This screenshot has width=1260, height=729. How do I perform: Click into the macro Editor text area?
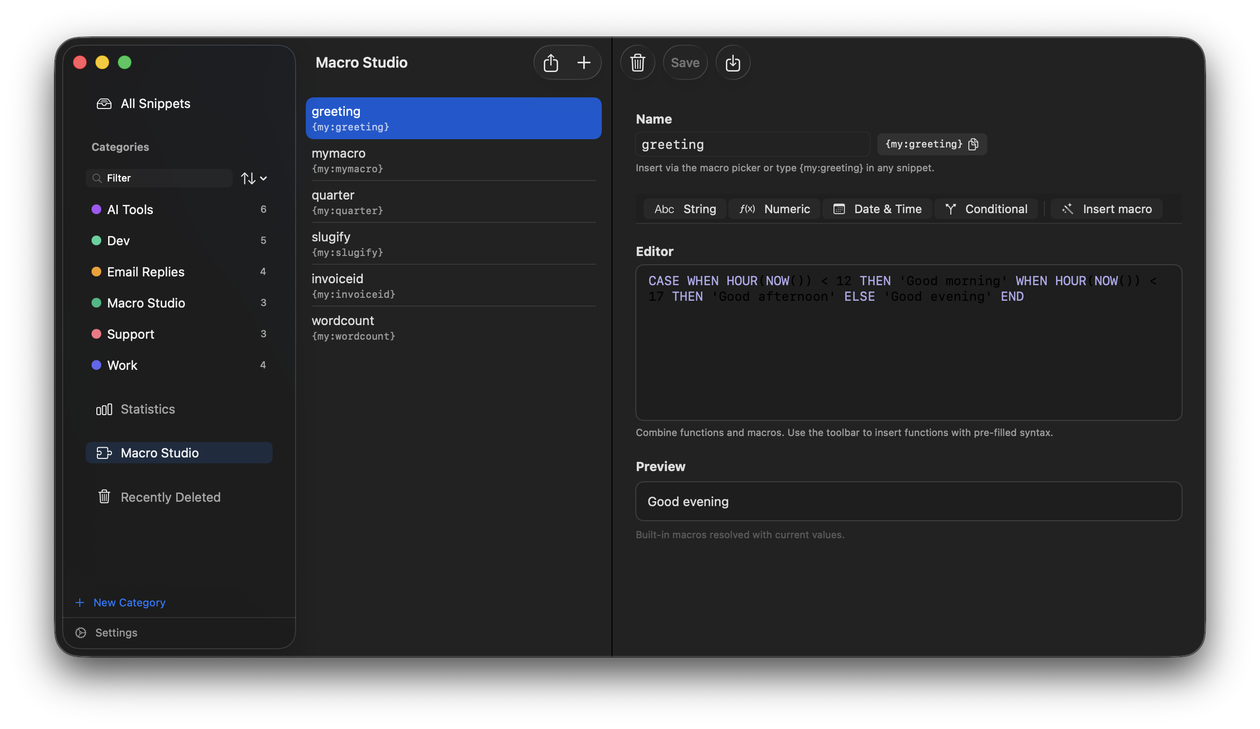[908, 343]
